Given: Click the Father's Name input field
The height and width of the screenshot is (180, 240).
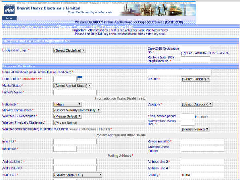Looking at the screenshot, I should coord(75,92).
